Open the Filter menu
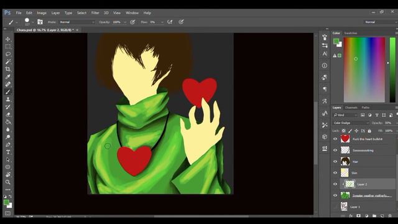The height and width of the screenshot is (224, 398). coord(95,13)
